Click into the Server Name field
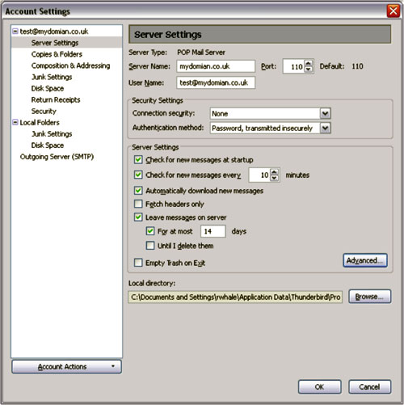The width and height of the screenshot is (404, 405). point(216,66)
